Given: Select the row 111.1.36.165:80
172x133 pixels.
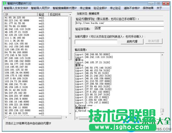Looking at the screenshot, I should pyautogui.click(x=15, y=38).
